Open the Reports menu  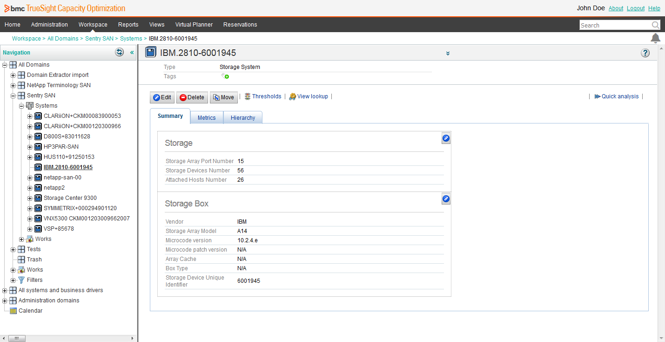[x=128, y=25]
